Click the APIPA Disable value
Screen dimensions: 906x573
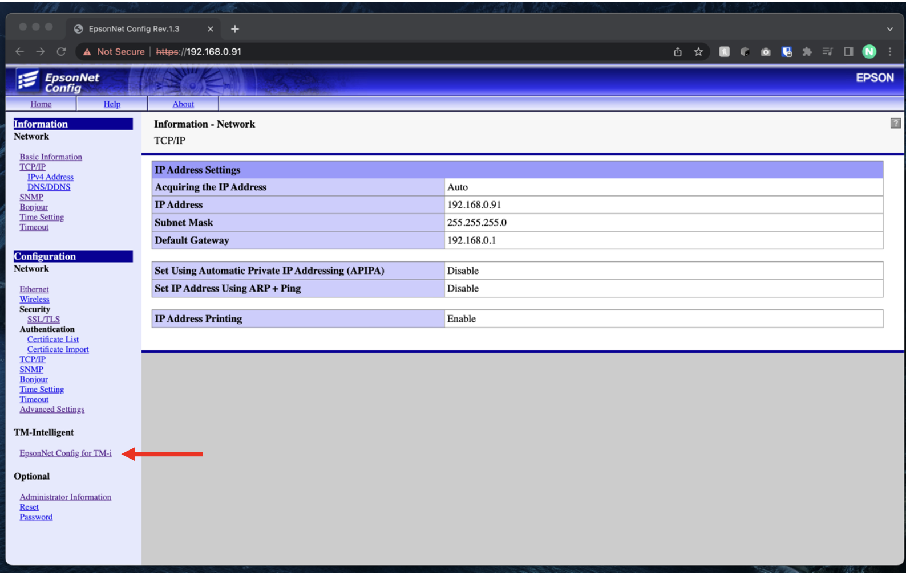[x=463, y=271]
